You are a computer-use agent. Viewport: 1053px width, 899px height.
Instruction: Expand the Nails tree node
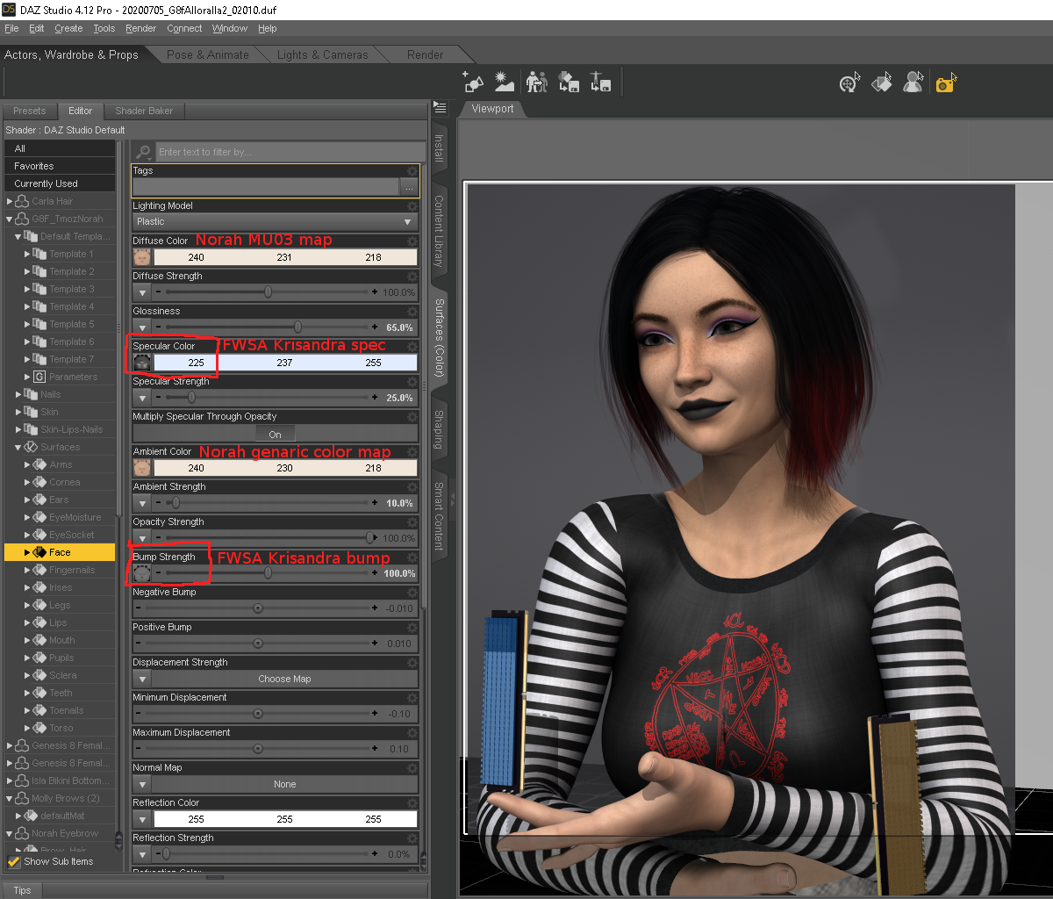click(x=18, y=394)
